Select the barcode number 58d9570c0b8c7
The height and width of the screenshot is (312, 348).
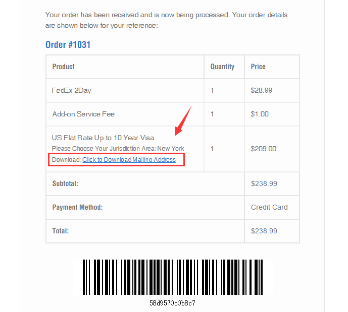coord(172,303)
